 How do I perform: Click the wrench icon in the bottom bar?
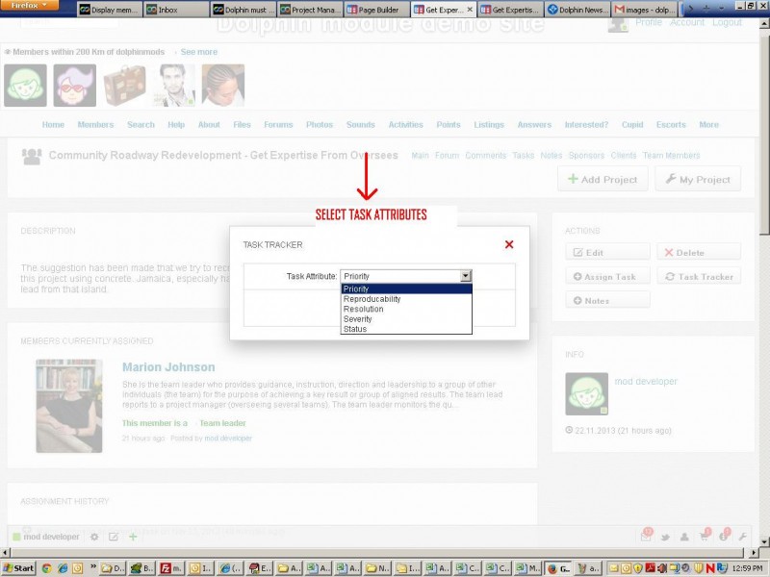[x=742, y=538]
